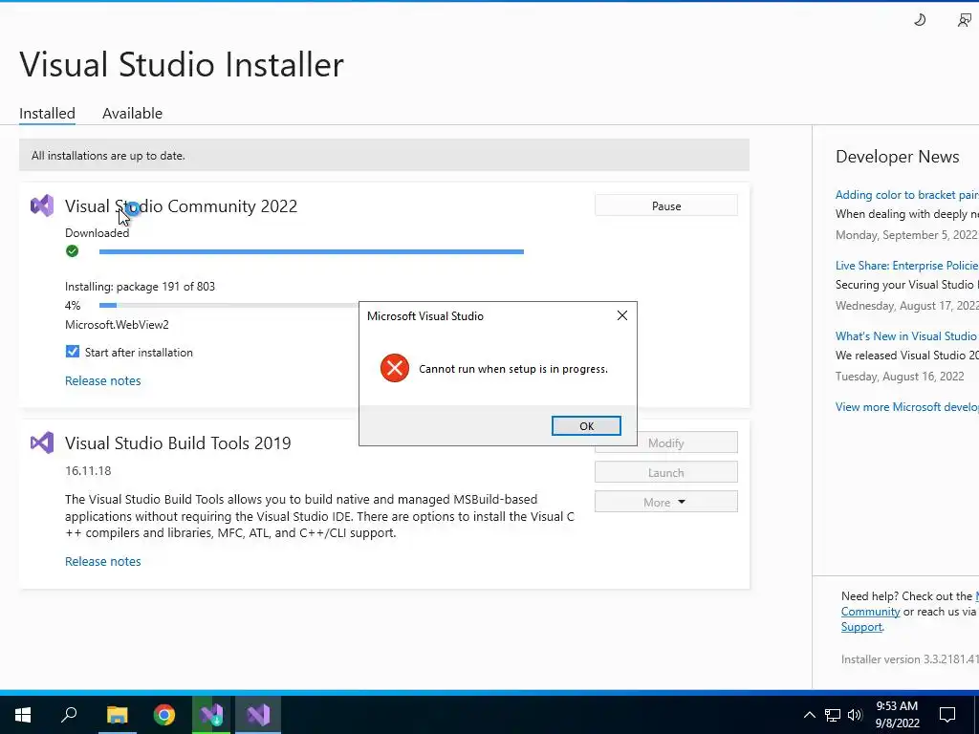This screenshot has height=734, width=979.
Task: Click 'Cannot run when setup is in progress' message
Action: (513, 369)
